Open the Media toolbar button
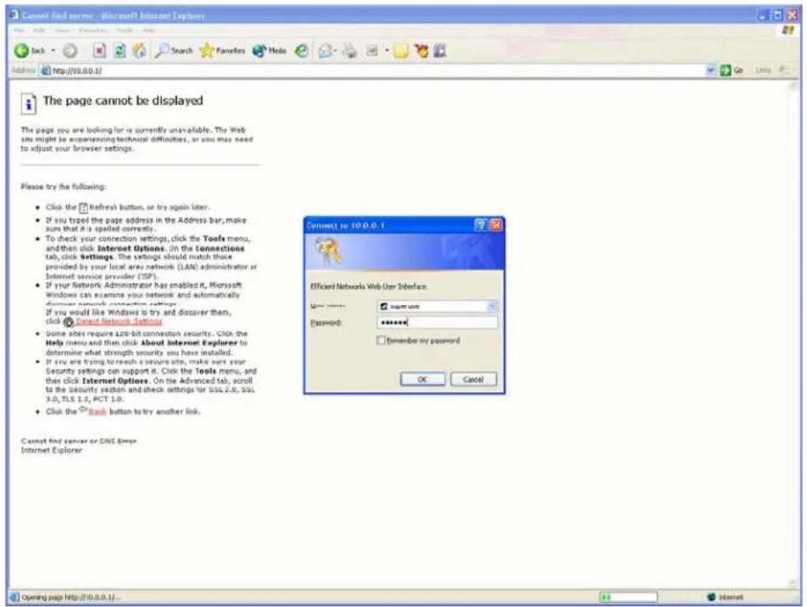 click(x=270, y=50)
